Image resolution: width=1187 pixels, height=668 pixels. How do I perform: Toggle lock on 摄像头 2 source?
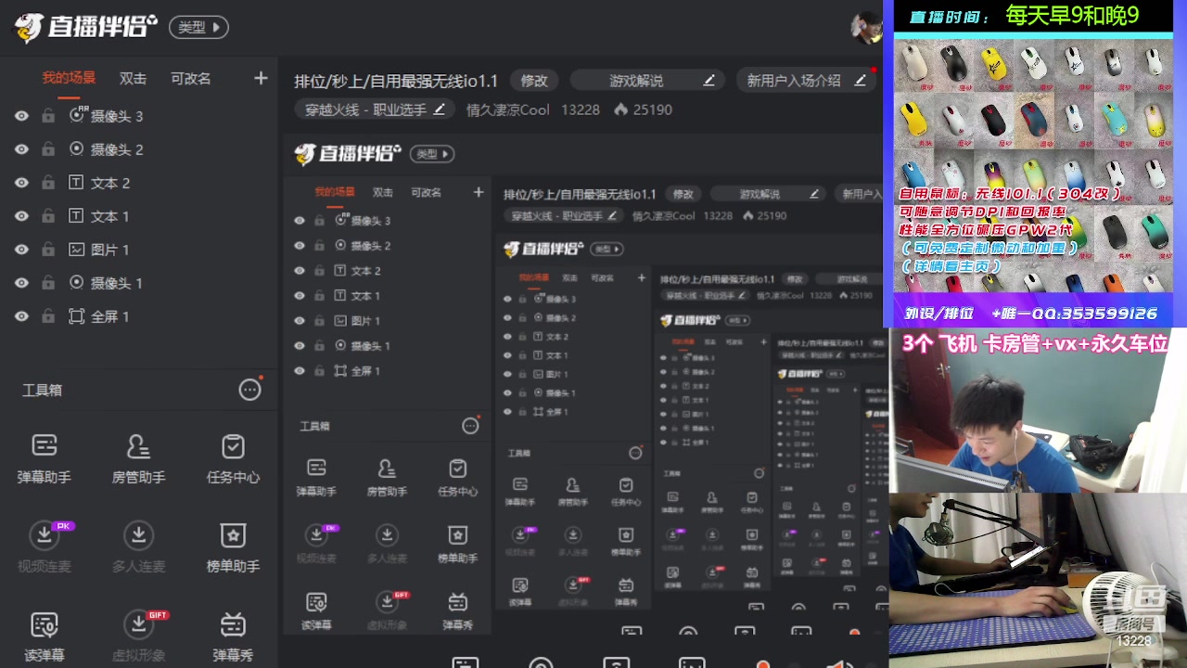coord(48,149)
